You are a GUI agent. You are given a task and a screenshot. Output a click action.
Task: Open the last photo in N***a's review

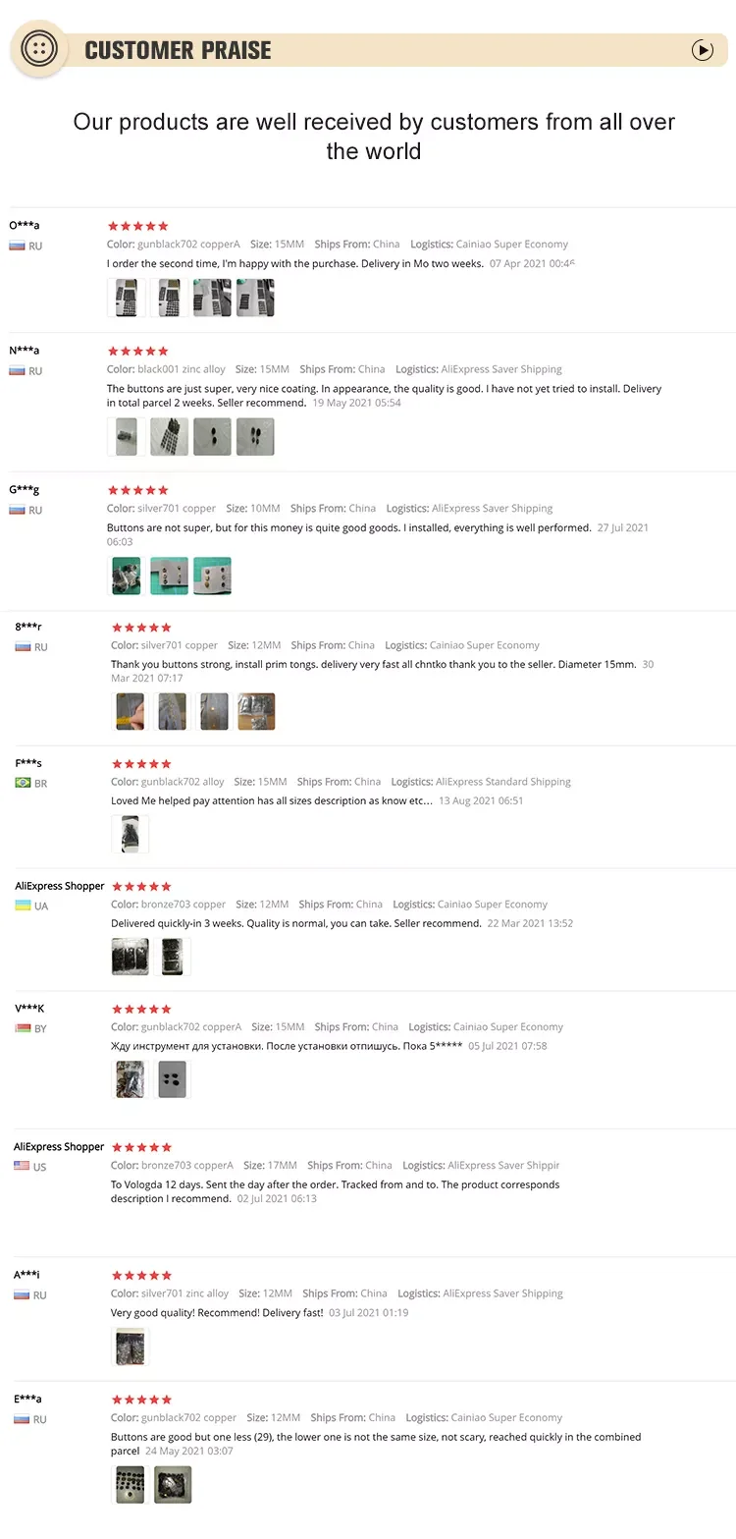click(x=255, y=437)
